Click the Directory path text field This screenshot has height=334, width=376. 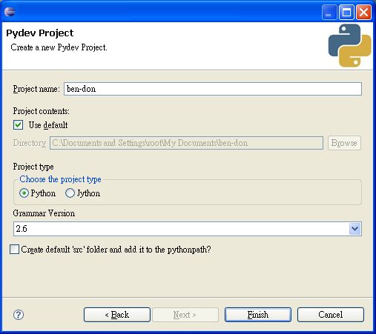tap(186, 143)
